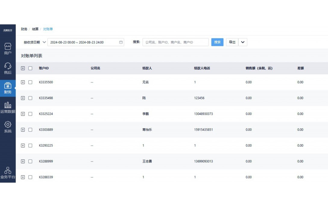
Task: Open the dropdown arrow next to 导出
Action: click(x=242, y=42)
